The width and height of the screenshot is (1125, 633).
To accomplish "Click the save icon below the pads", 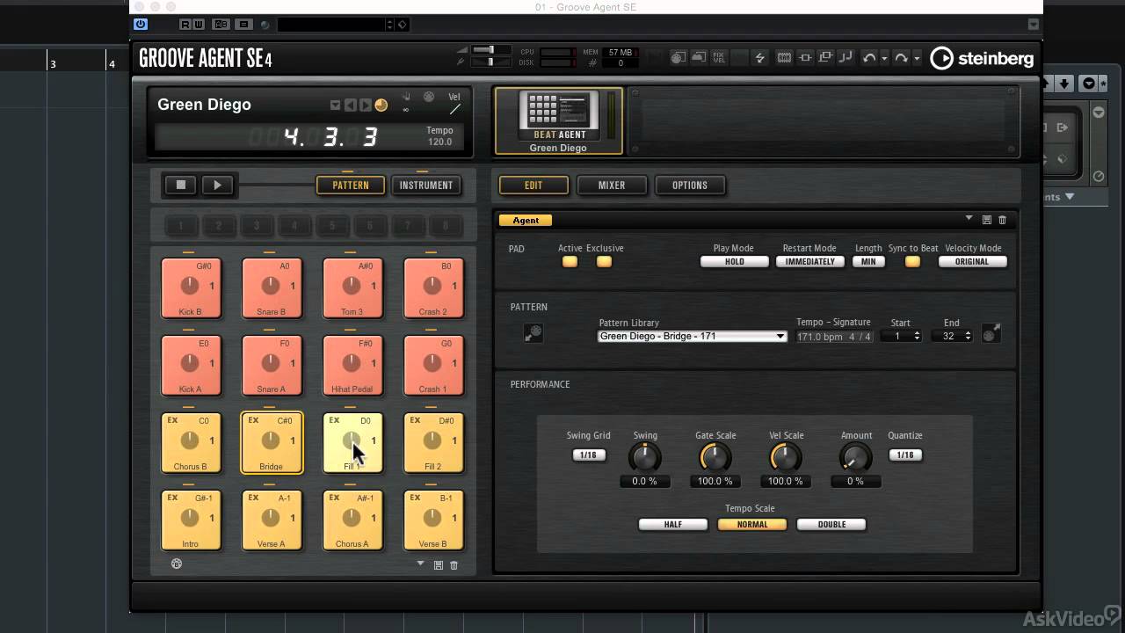I will [x=439, y=565].
